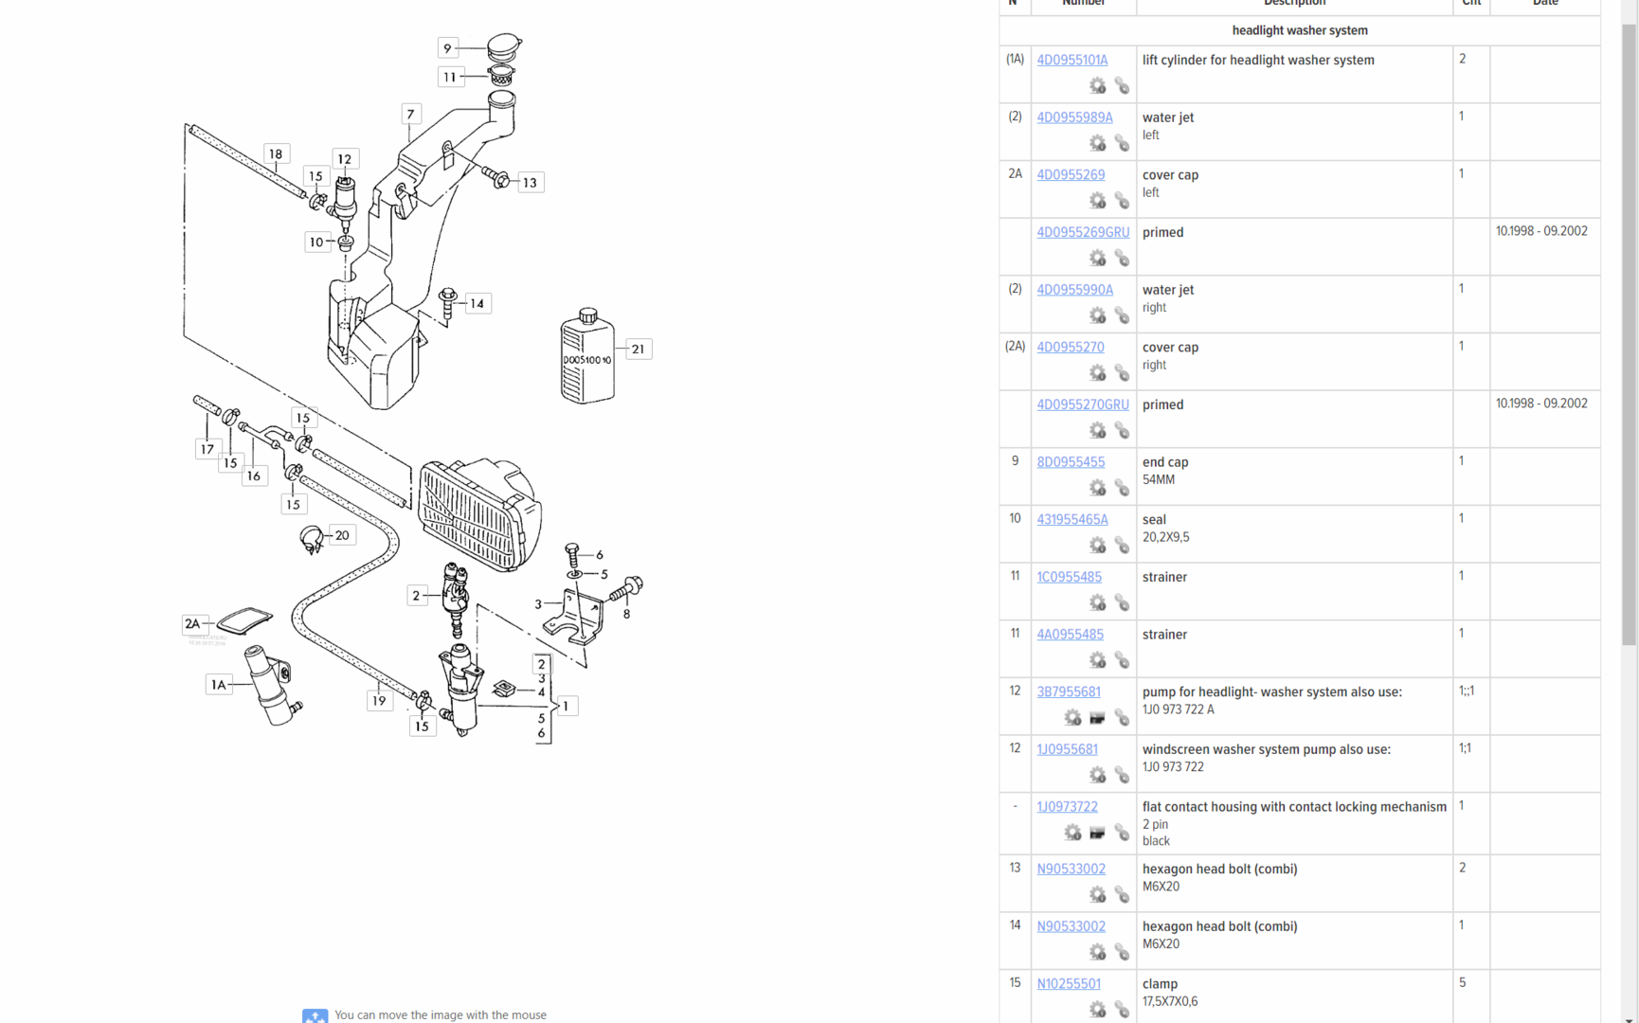Click chain link icon under 4D0955989A
1639x1023 pixels.
pos(1122,144)
